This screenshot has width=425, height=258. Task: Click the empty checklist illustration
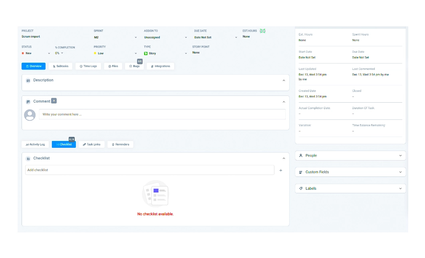click(x=155, y=194)
